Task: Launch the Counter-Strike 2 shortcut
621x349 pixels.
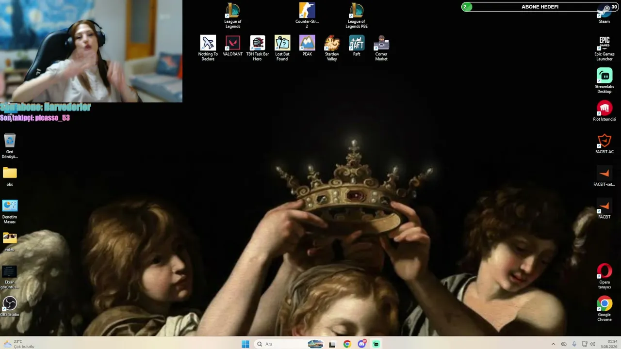Action: pos(307,16)
